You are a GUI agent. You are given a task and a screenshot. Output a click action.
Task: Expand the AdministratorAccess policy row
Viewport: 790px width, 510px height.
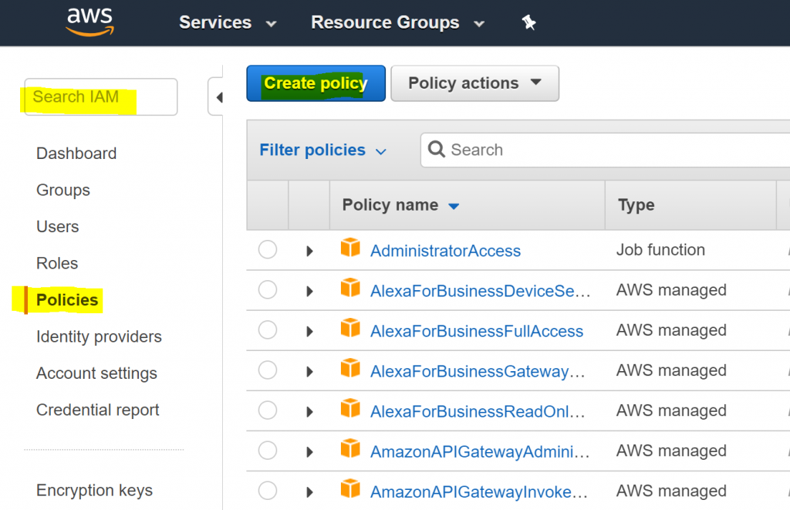point(309,251)
